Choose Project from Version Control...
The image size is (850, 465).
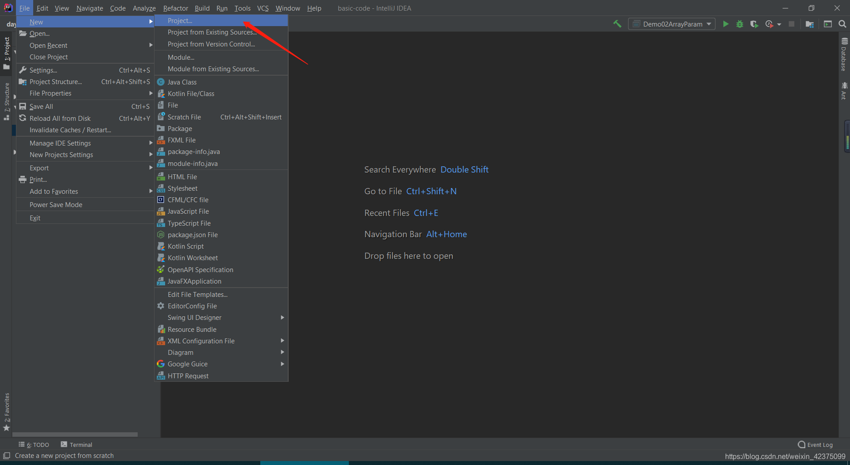(221, 44)
